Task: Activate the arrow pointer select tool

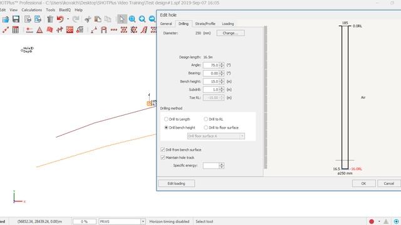Action: coord(122,19)
